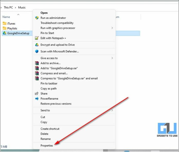179x152 pixels.
Task: Select Add to archive option
Action: point(50,63)
